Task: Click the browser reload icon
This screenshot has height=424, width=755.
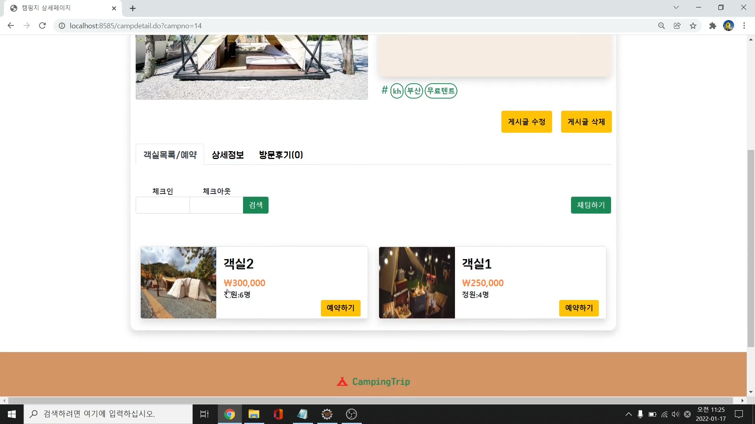Action: point(42,26)
